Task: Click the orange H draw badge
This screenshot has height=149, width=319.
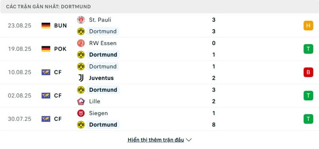Action: pos(308,25)
